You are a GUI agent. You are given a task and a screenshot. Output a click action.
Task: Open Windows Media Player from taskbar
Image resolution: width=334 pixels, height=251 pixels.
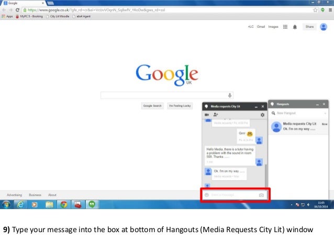pos(35,204)
